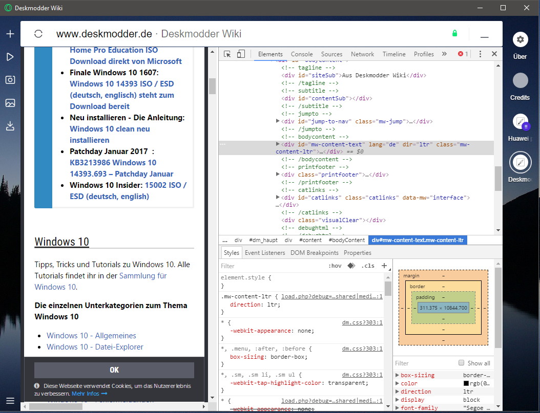
Task: Open Windows 10 - Datei-Explorer link
Action: point(95,347)
